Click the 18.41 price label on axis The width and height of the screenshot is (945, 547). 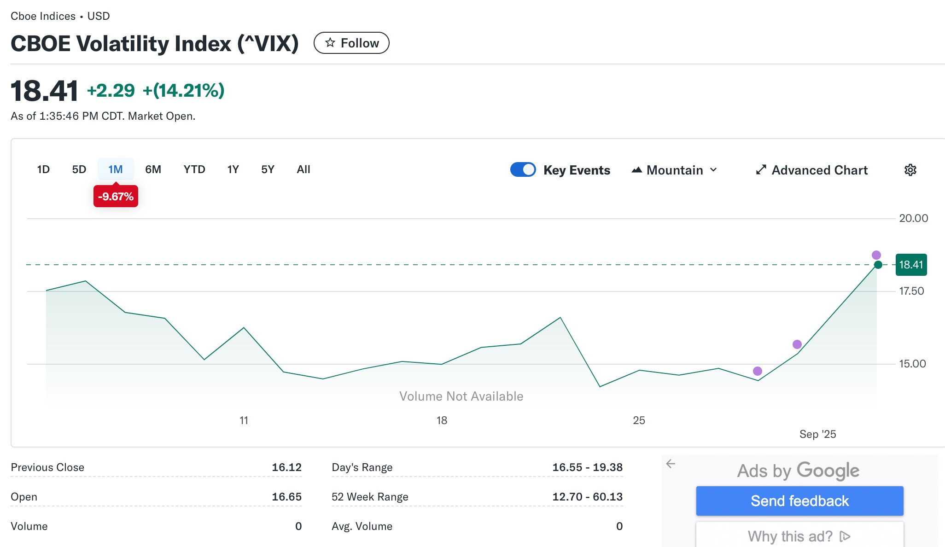pyautogui.click(x=910, y=265)
